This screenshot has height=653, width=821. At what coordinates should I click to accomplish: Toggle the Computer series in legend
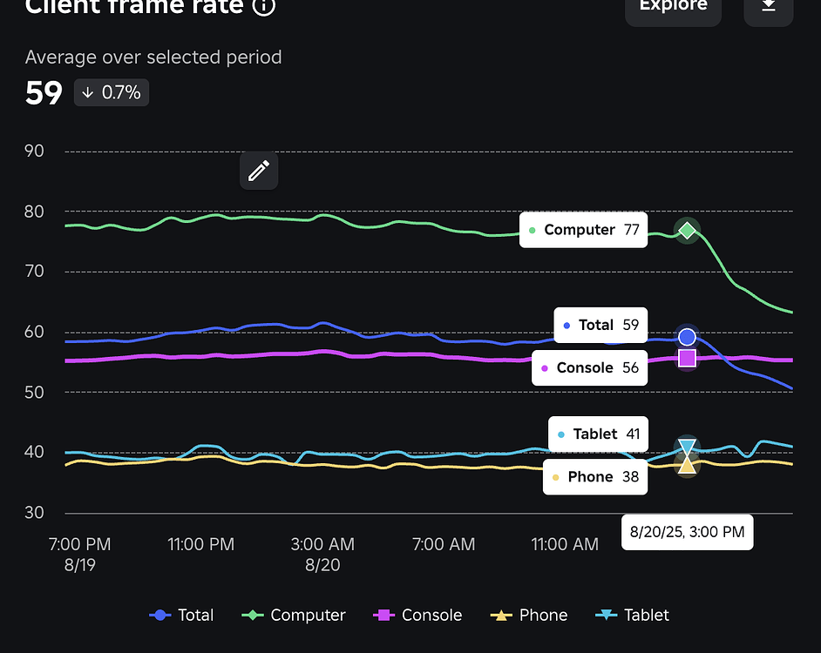pos(293,615)
